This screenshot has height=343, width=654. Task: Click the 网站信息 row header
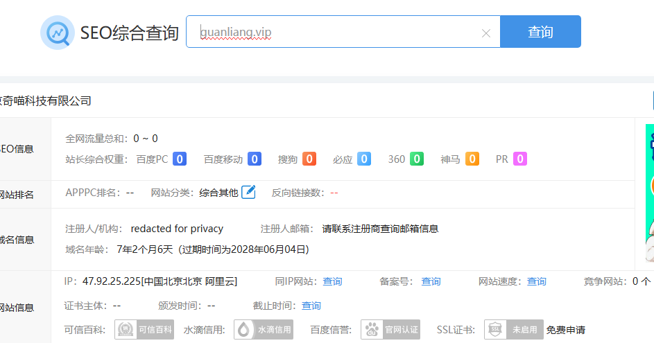coord(17,308)
